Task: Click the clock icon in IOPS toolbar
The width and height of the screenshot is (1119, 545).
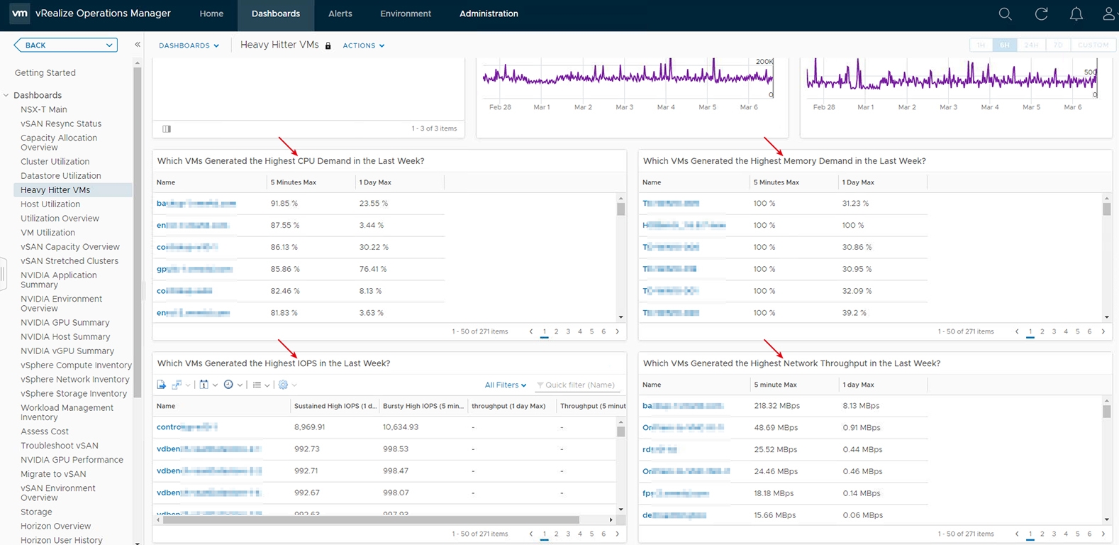Action: point(228,385)
